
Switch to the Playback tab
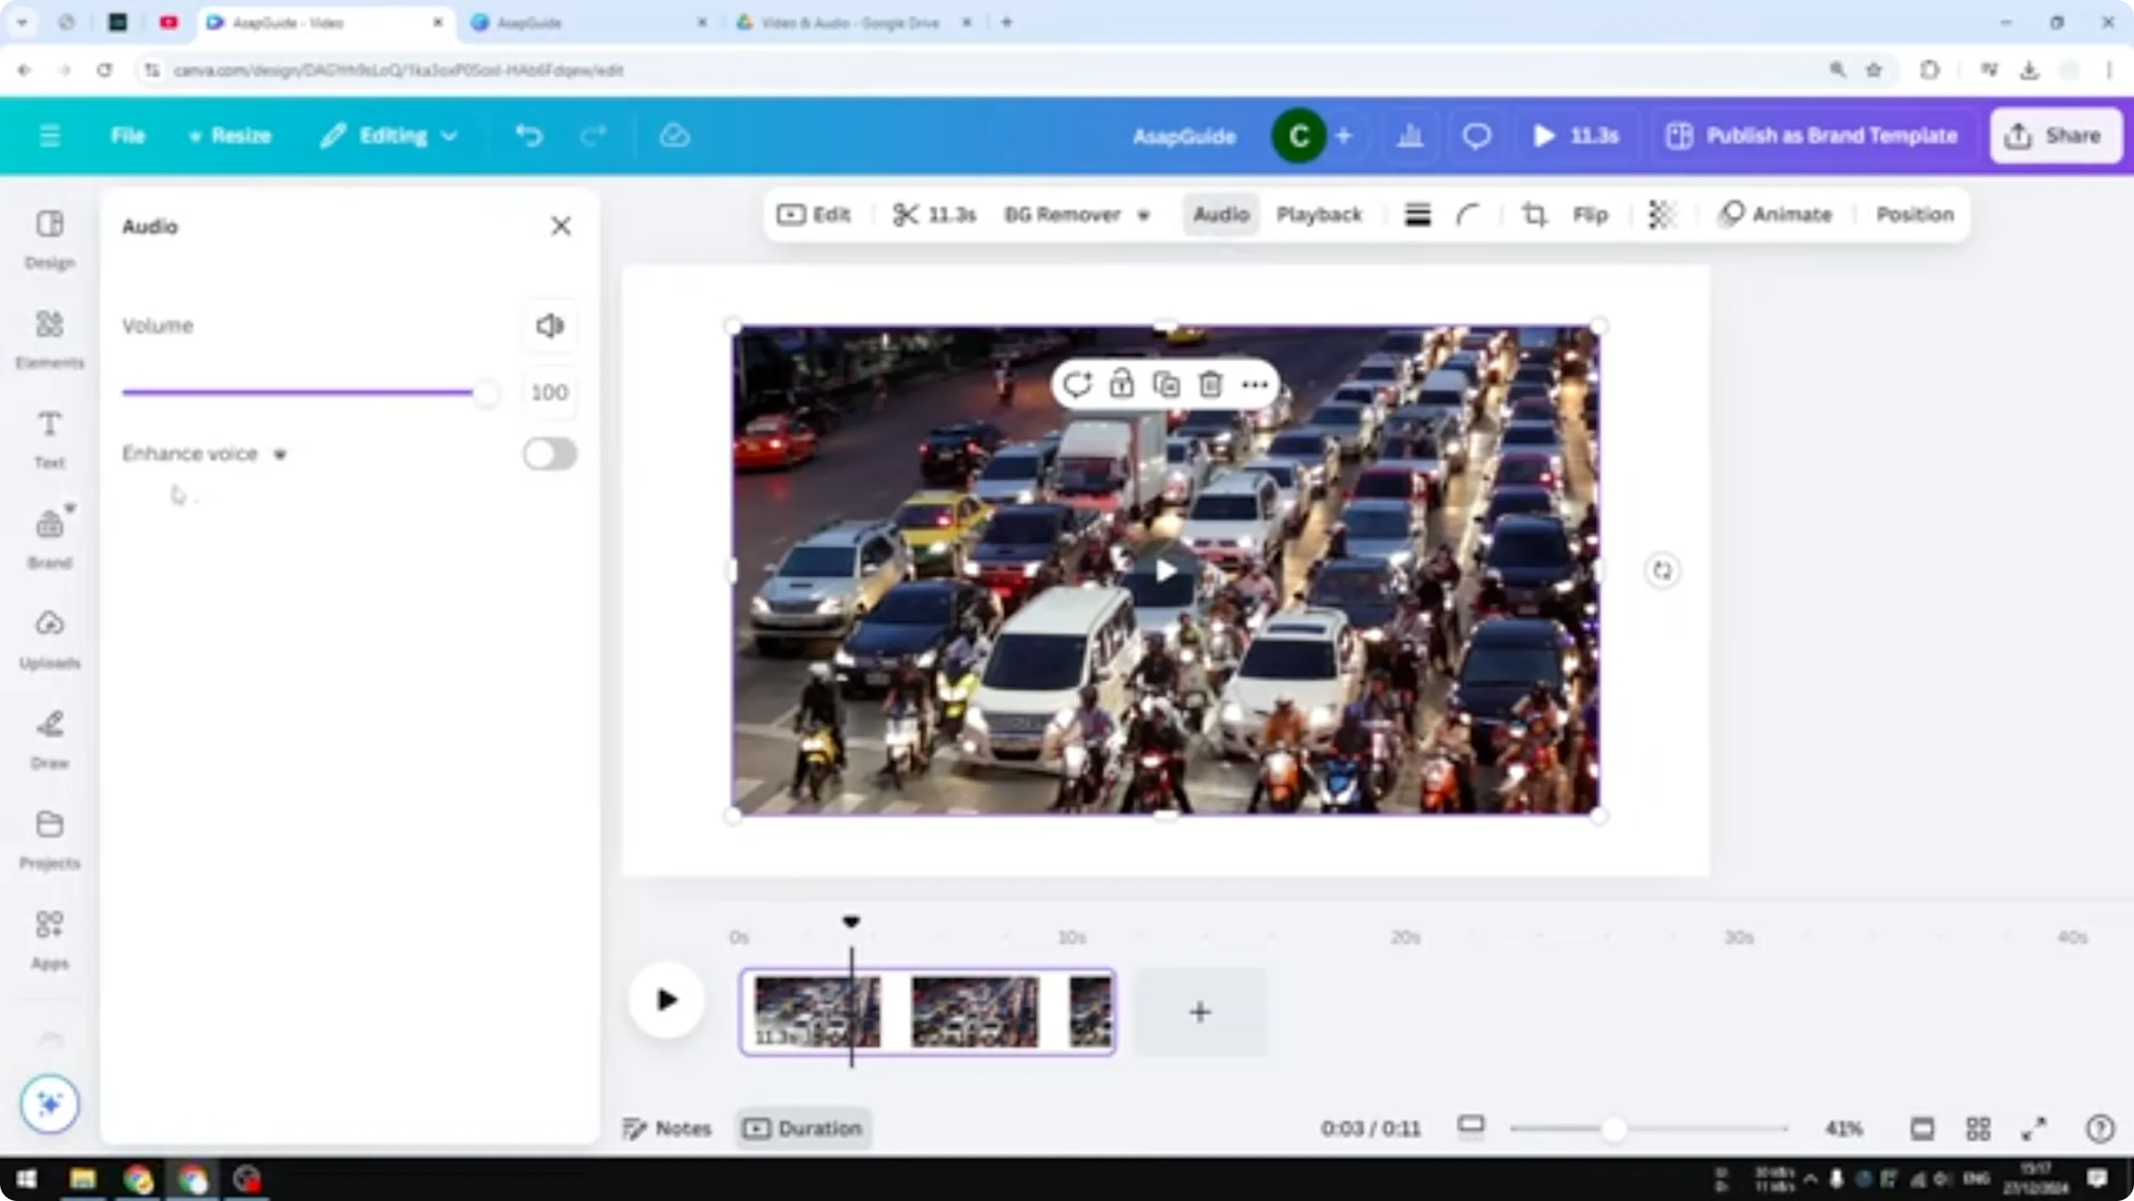pyautogui.click(x=1319, y=215)
